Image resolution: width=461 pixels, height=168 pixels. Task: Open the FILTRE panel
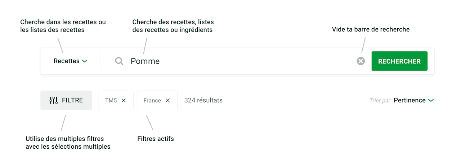click(x=66, y=100)
